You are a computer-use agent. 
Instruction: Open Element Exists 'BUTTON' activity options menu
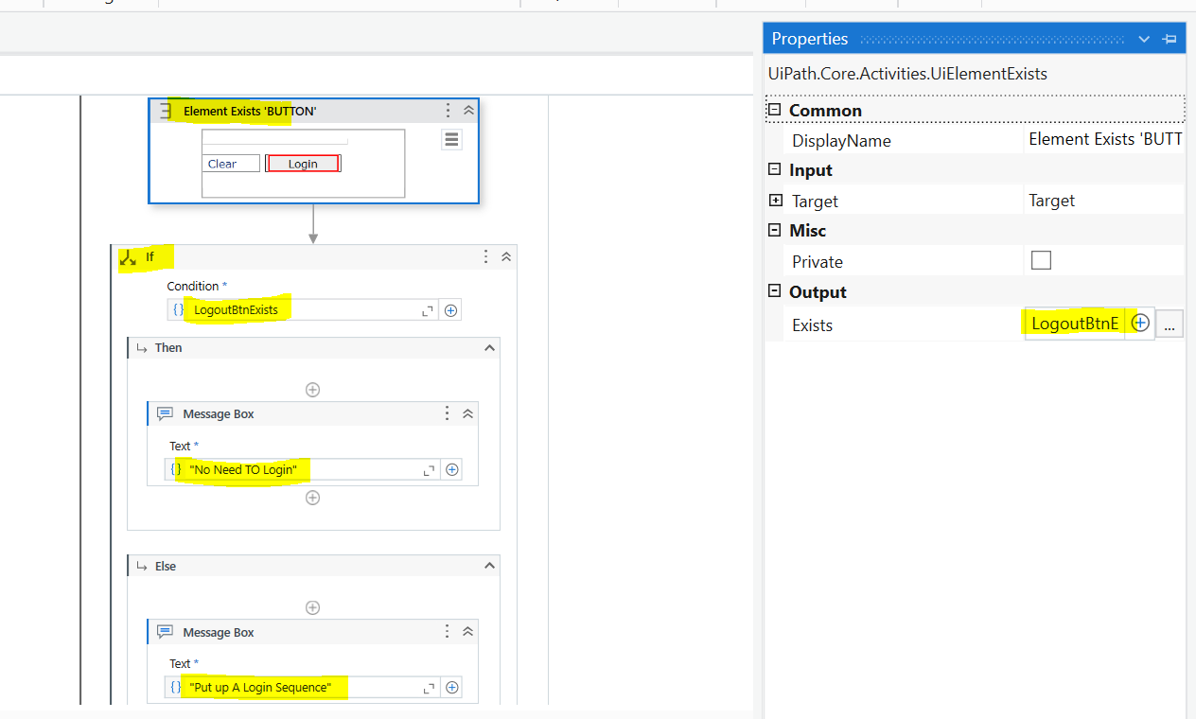coord(448,111)
